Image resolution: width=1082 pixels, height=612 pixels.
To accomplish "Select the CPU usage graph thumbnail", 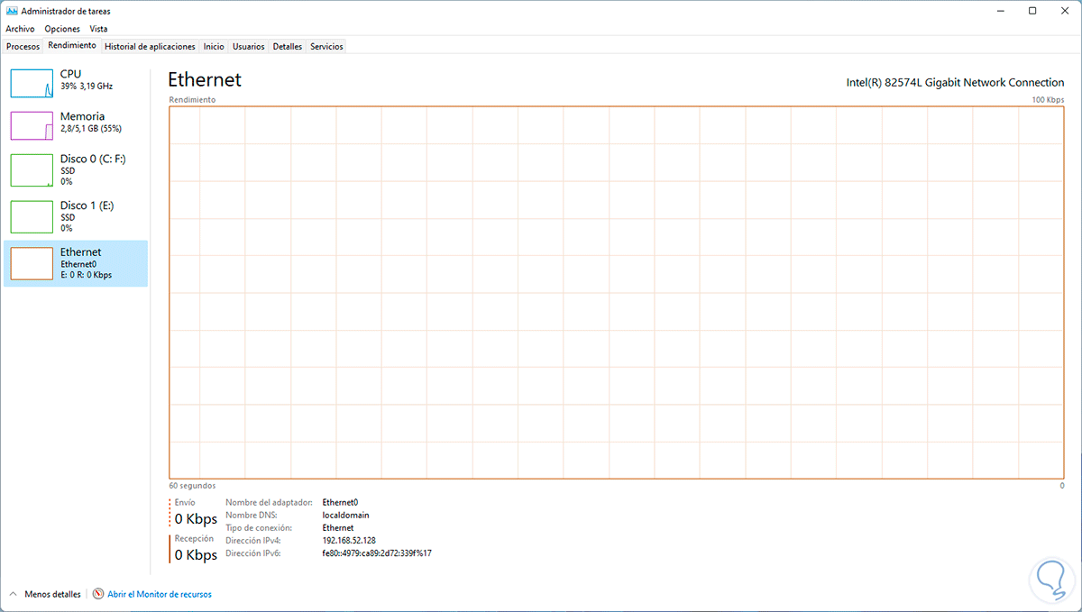I will [x=32, y=83].
